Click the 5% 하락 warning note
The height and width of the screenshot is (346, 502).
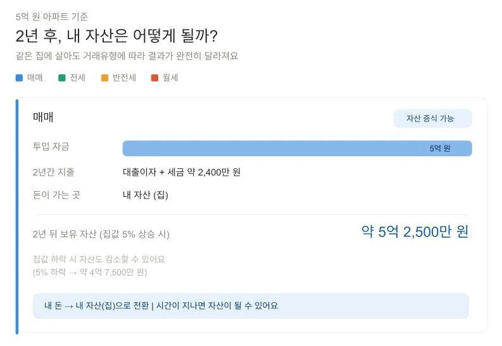point(89,273)
